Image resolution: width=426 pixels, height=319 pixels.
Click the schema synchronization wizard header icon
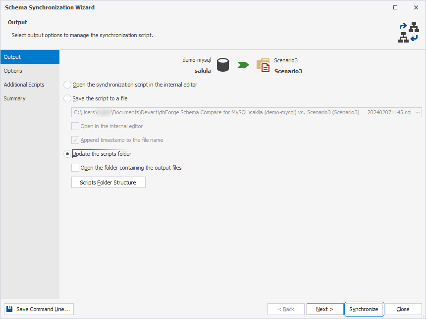(x=409, y=32)
